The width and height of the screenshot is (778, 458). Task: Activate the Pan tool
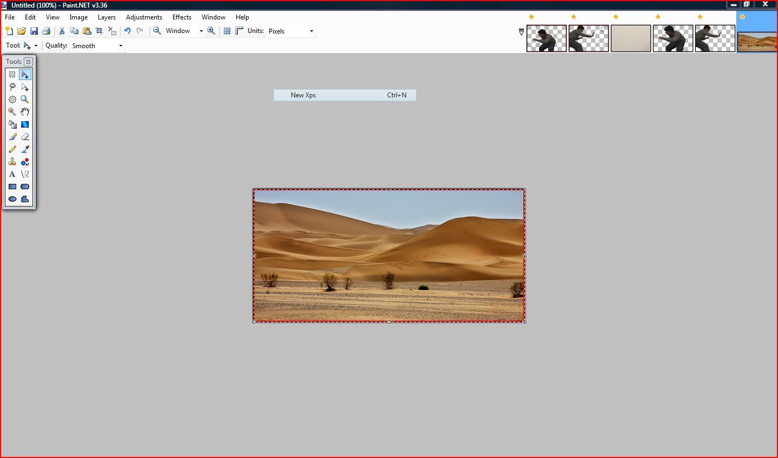click(25, 111)
